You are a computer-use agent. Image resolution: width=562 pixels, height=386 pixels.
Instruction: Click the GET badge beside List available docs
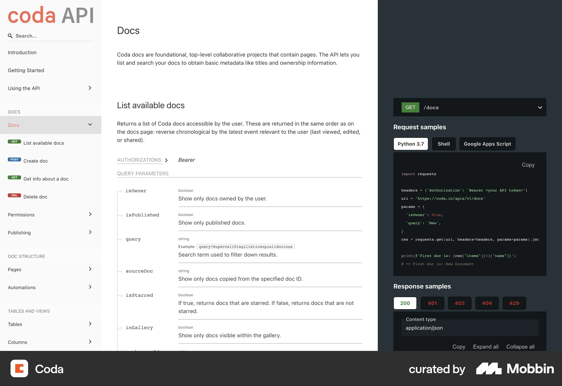click(x=14, y=142)
